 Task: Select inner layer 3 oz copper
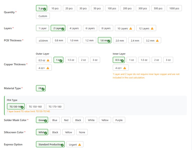point(168,60)
